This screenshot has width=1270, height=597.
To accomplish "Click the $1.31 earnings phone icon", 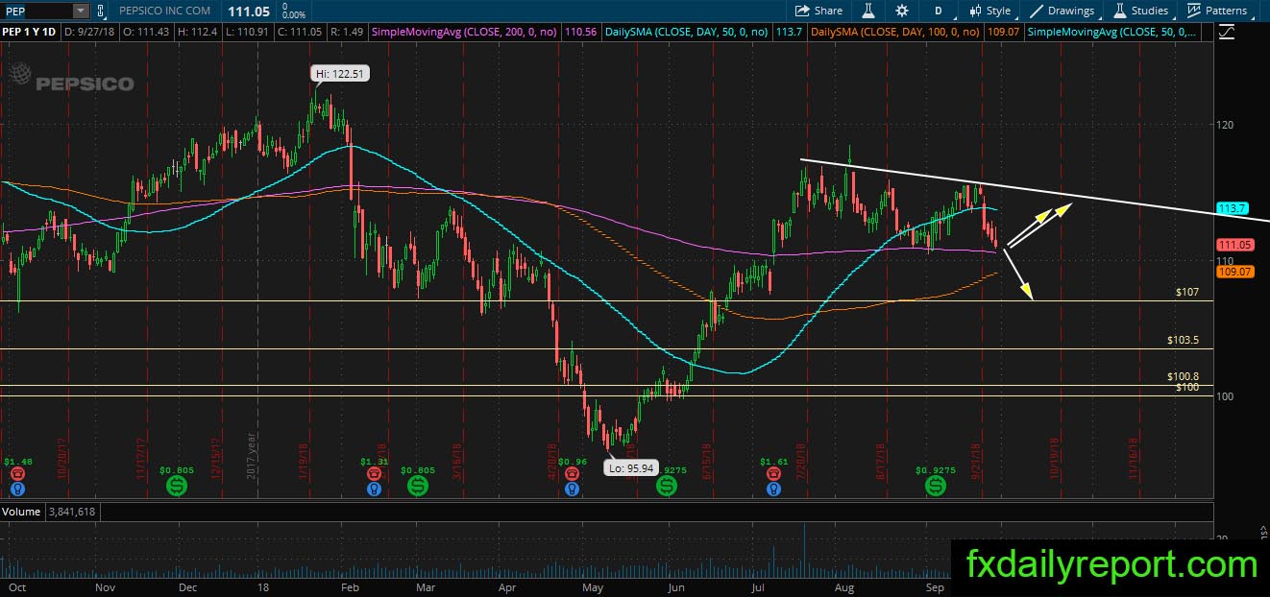I will tap(373, 475).
